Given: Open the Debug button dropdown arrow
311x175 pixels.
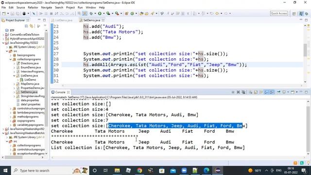Looking at the screenshot, I should tap(95, 14).
